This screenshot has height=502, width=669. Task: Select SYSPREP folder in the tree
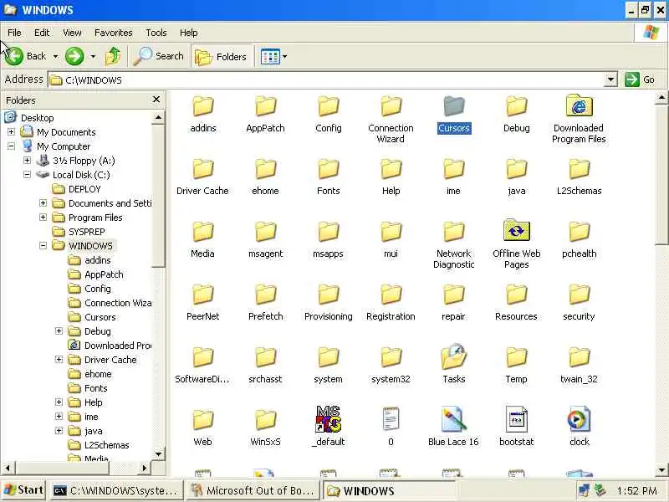(x=87, y=232)
